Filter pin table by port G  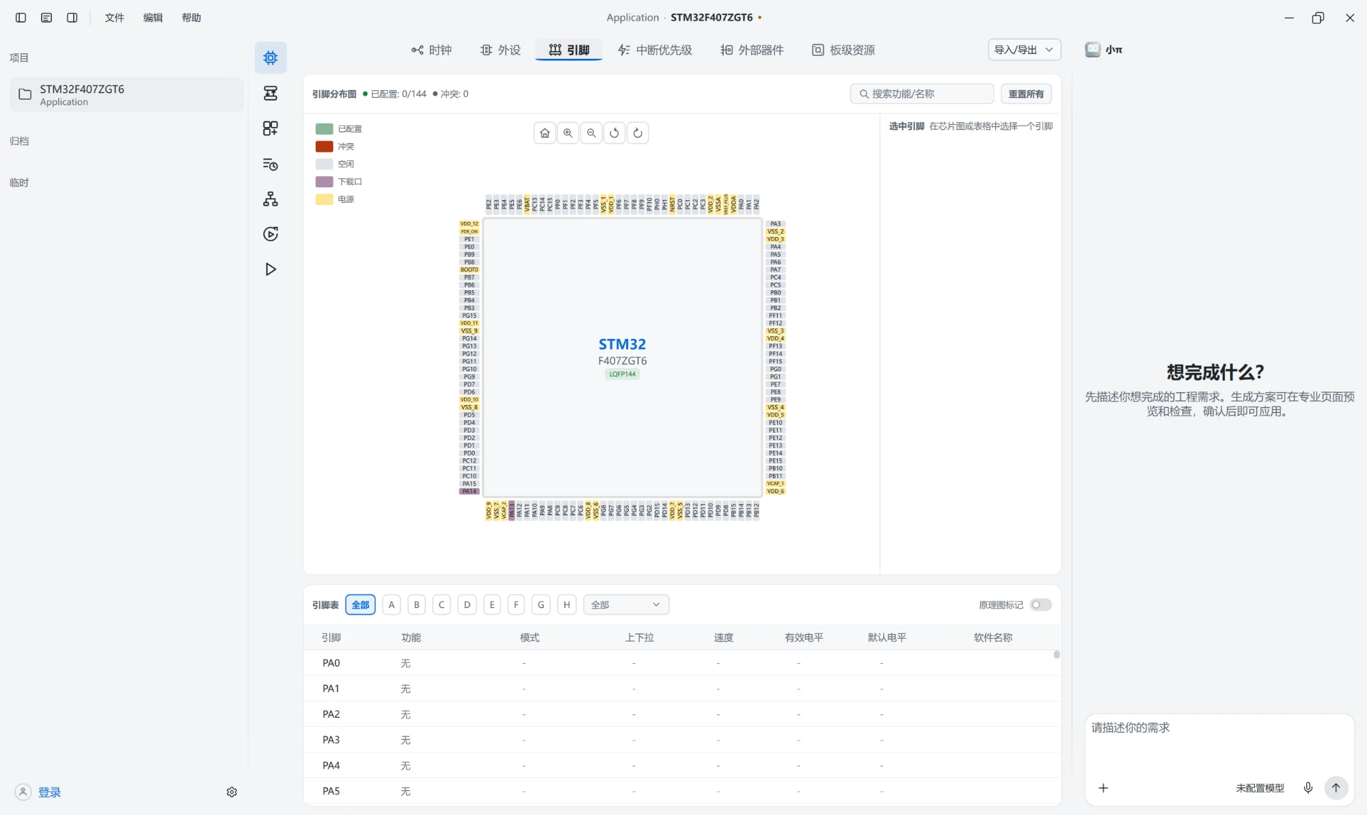(x=541, y=605)
